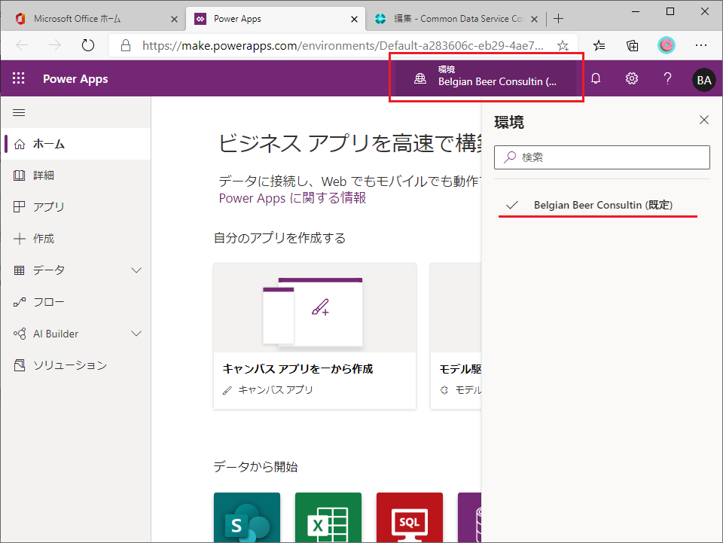This screenshot has height=543, width=723.
Task: Open 詳細 in the sidebar
Action: click(76, 175)
